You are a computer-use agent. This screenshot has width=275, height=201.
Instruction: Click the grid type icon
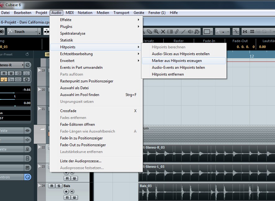(252, 32)
